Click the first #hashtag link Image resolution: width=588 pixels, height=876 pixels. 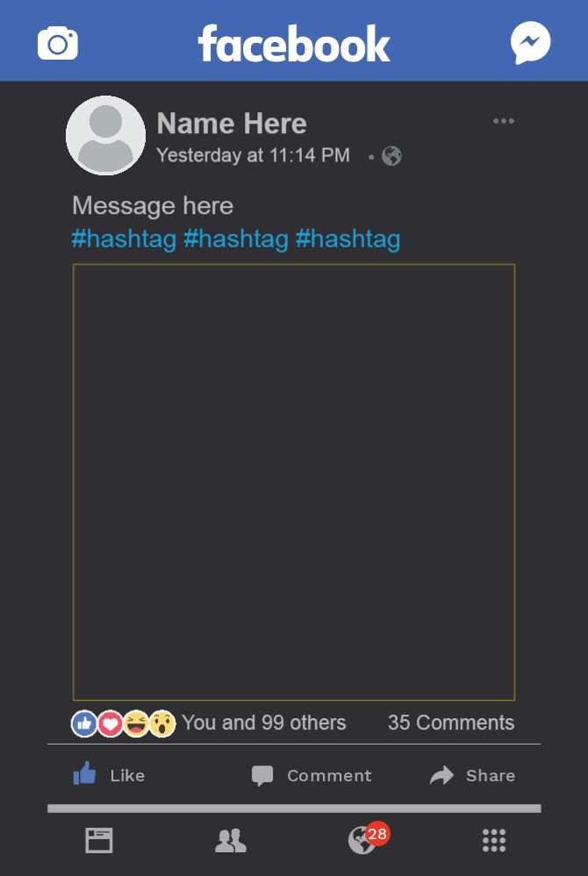(125, 239)
